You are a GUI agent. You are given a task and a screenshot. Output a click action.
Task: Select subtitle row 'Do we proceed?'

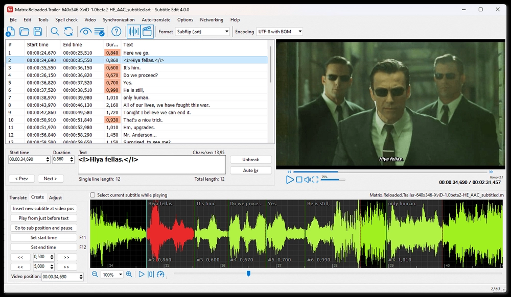pos(136,75)
